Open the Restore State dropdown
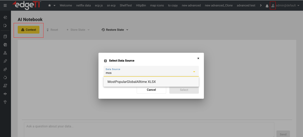 tap(115, 30)
